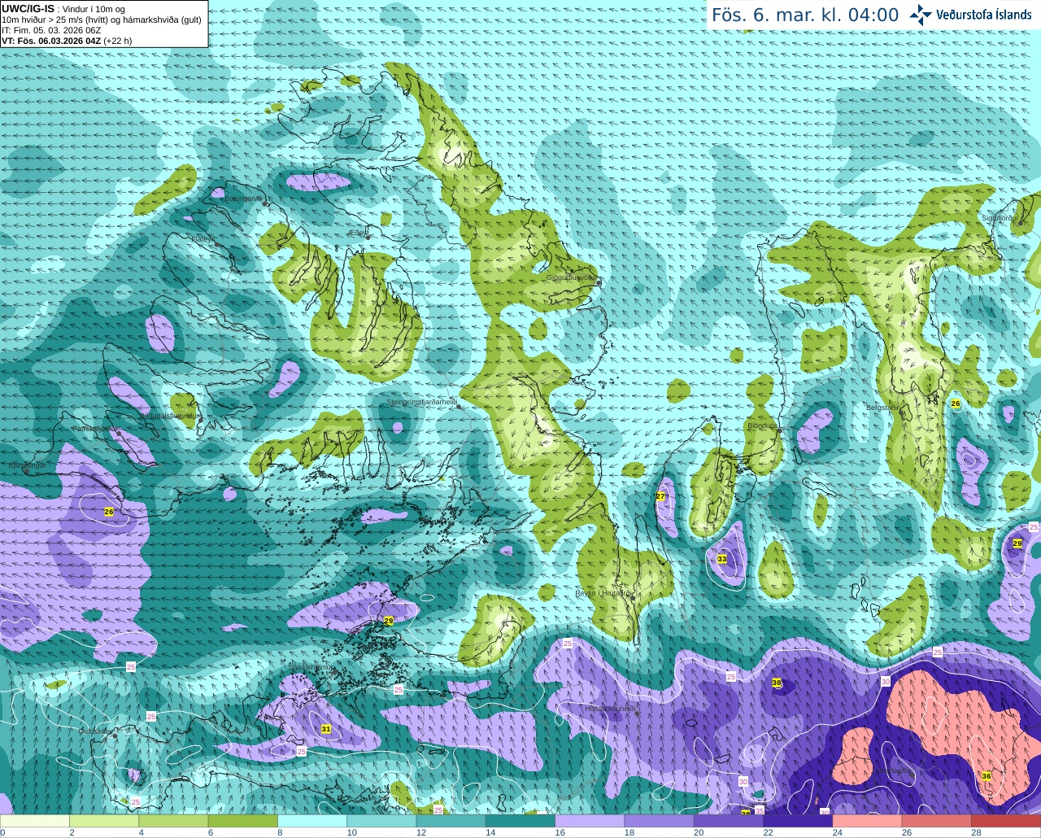The image size is (1041, 838).
Task: Click the Siglufjörður station label
Action: click(x=1000, y=218)
